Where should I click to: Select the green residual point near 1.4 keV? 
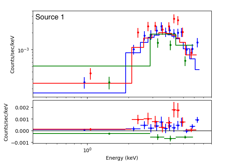tap(109, 133)
